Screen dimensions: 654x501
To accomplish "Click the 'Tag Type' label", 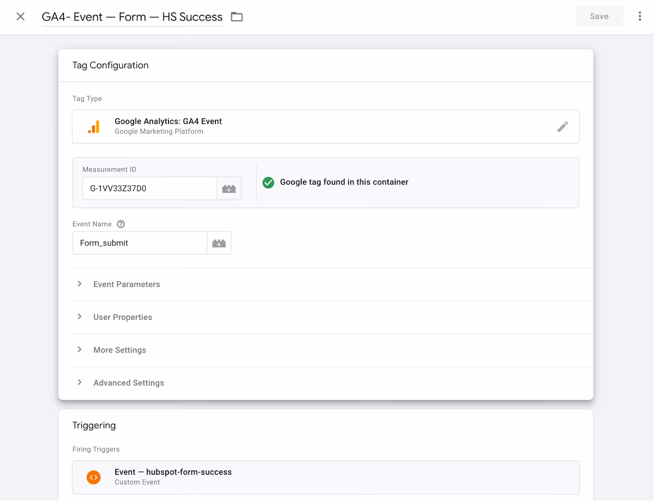I will point(87,98).
